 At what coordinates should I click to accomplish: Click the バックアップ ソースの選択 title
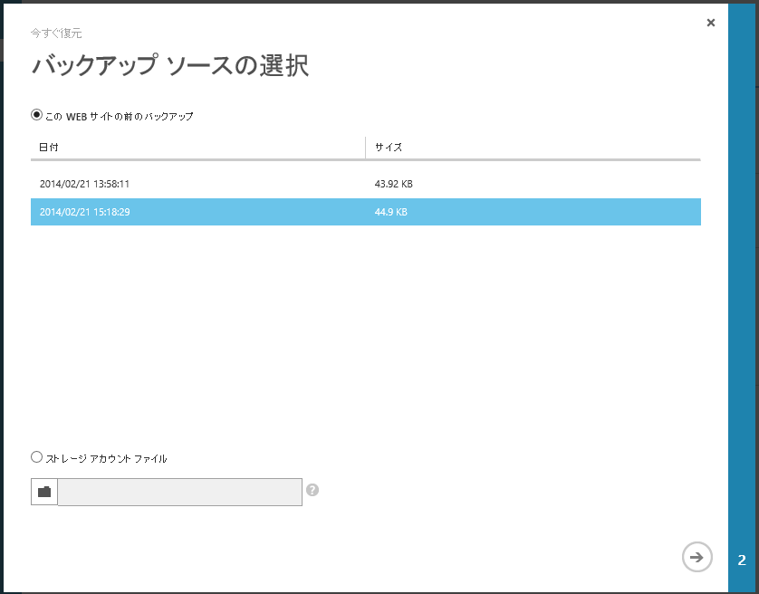[170, 66]
